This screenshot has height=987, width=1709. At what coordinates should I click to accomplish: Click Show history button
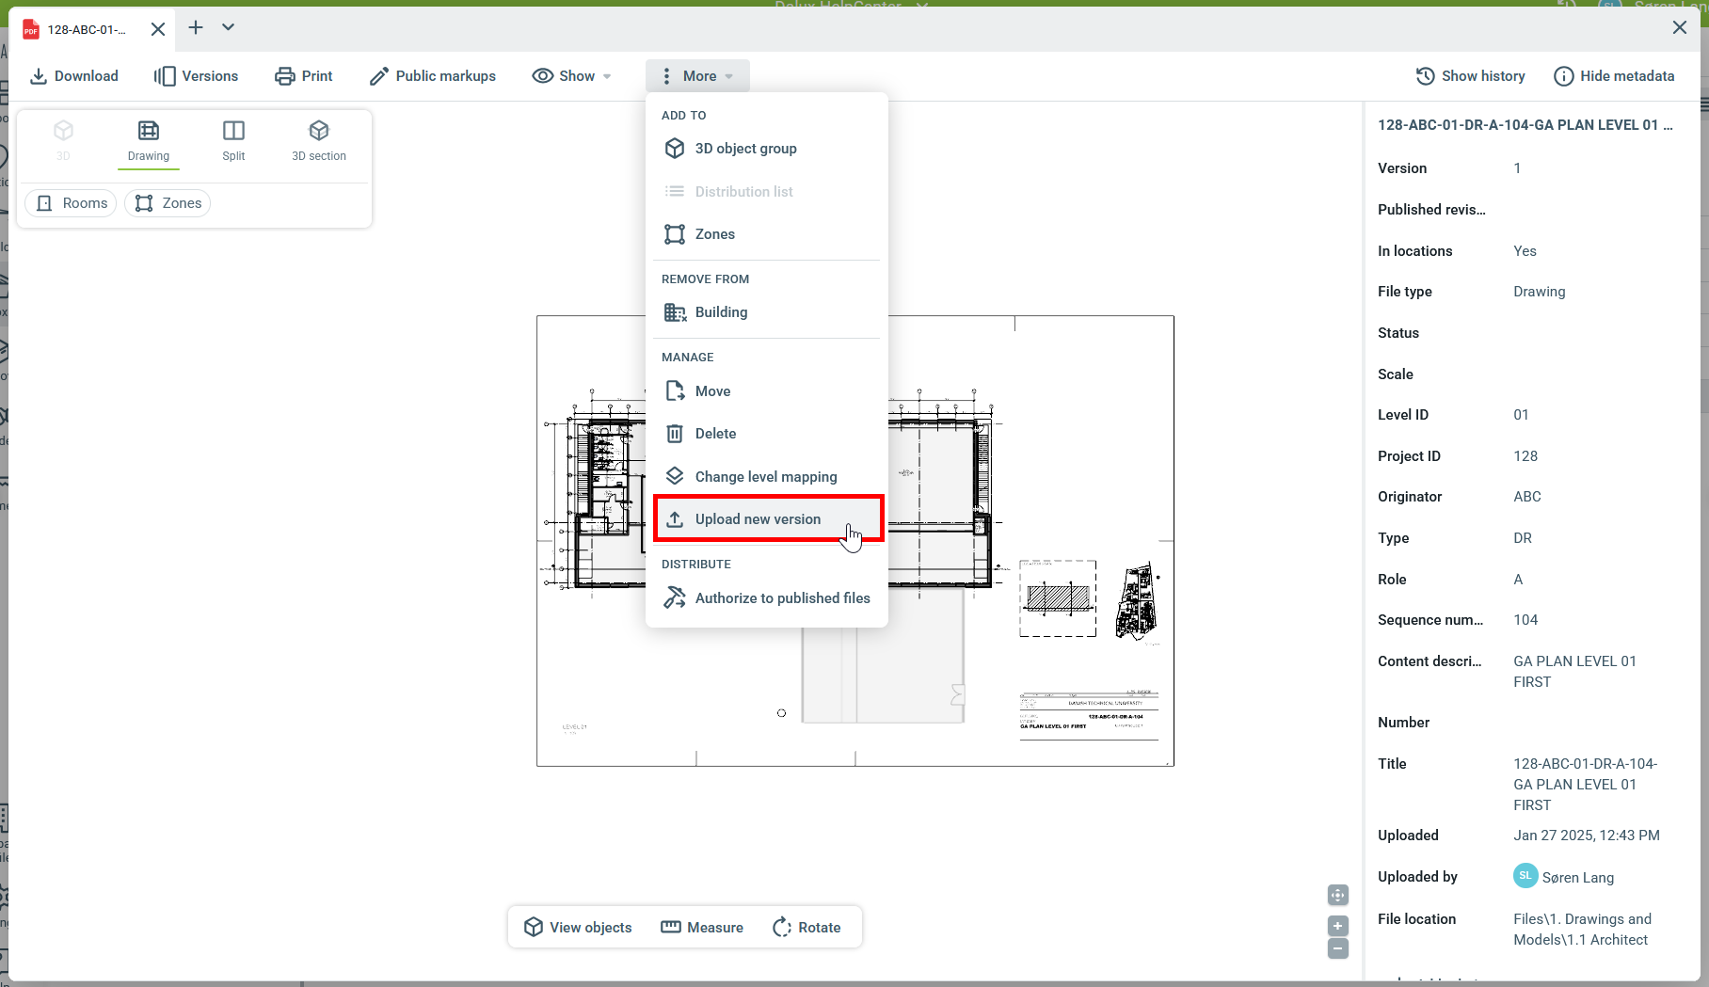(1471, 76)
